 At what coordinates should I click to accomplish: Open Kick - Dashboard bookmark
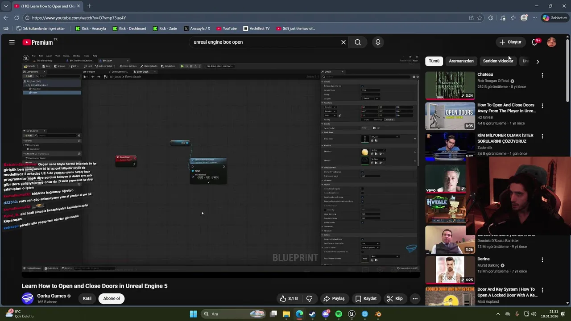tap(129, 29)
